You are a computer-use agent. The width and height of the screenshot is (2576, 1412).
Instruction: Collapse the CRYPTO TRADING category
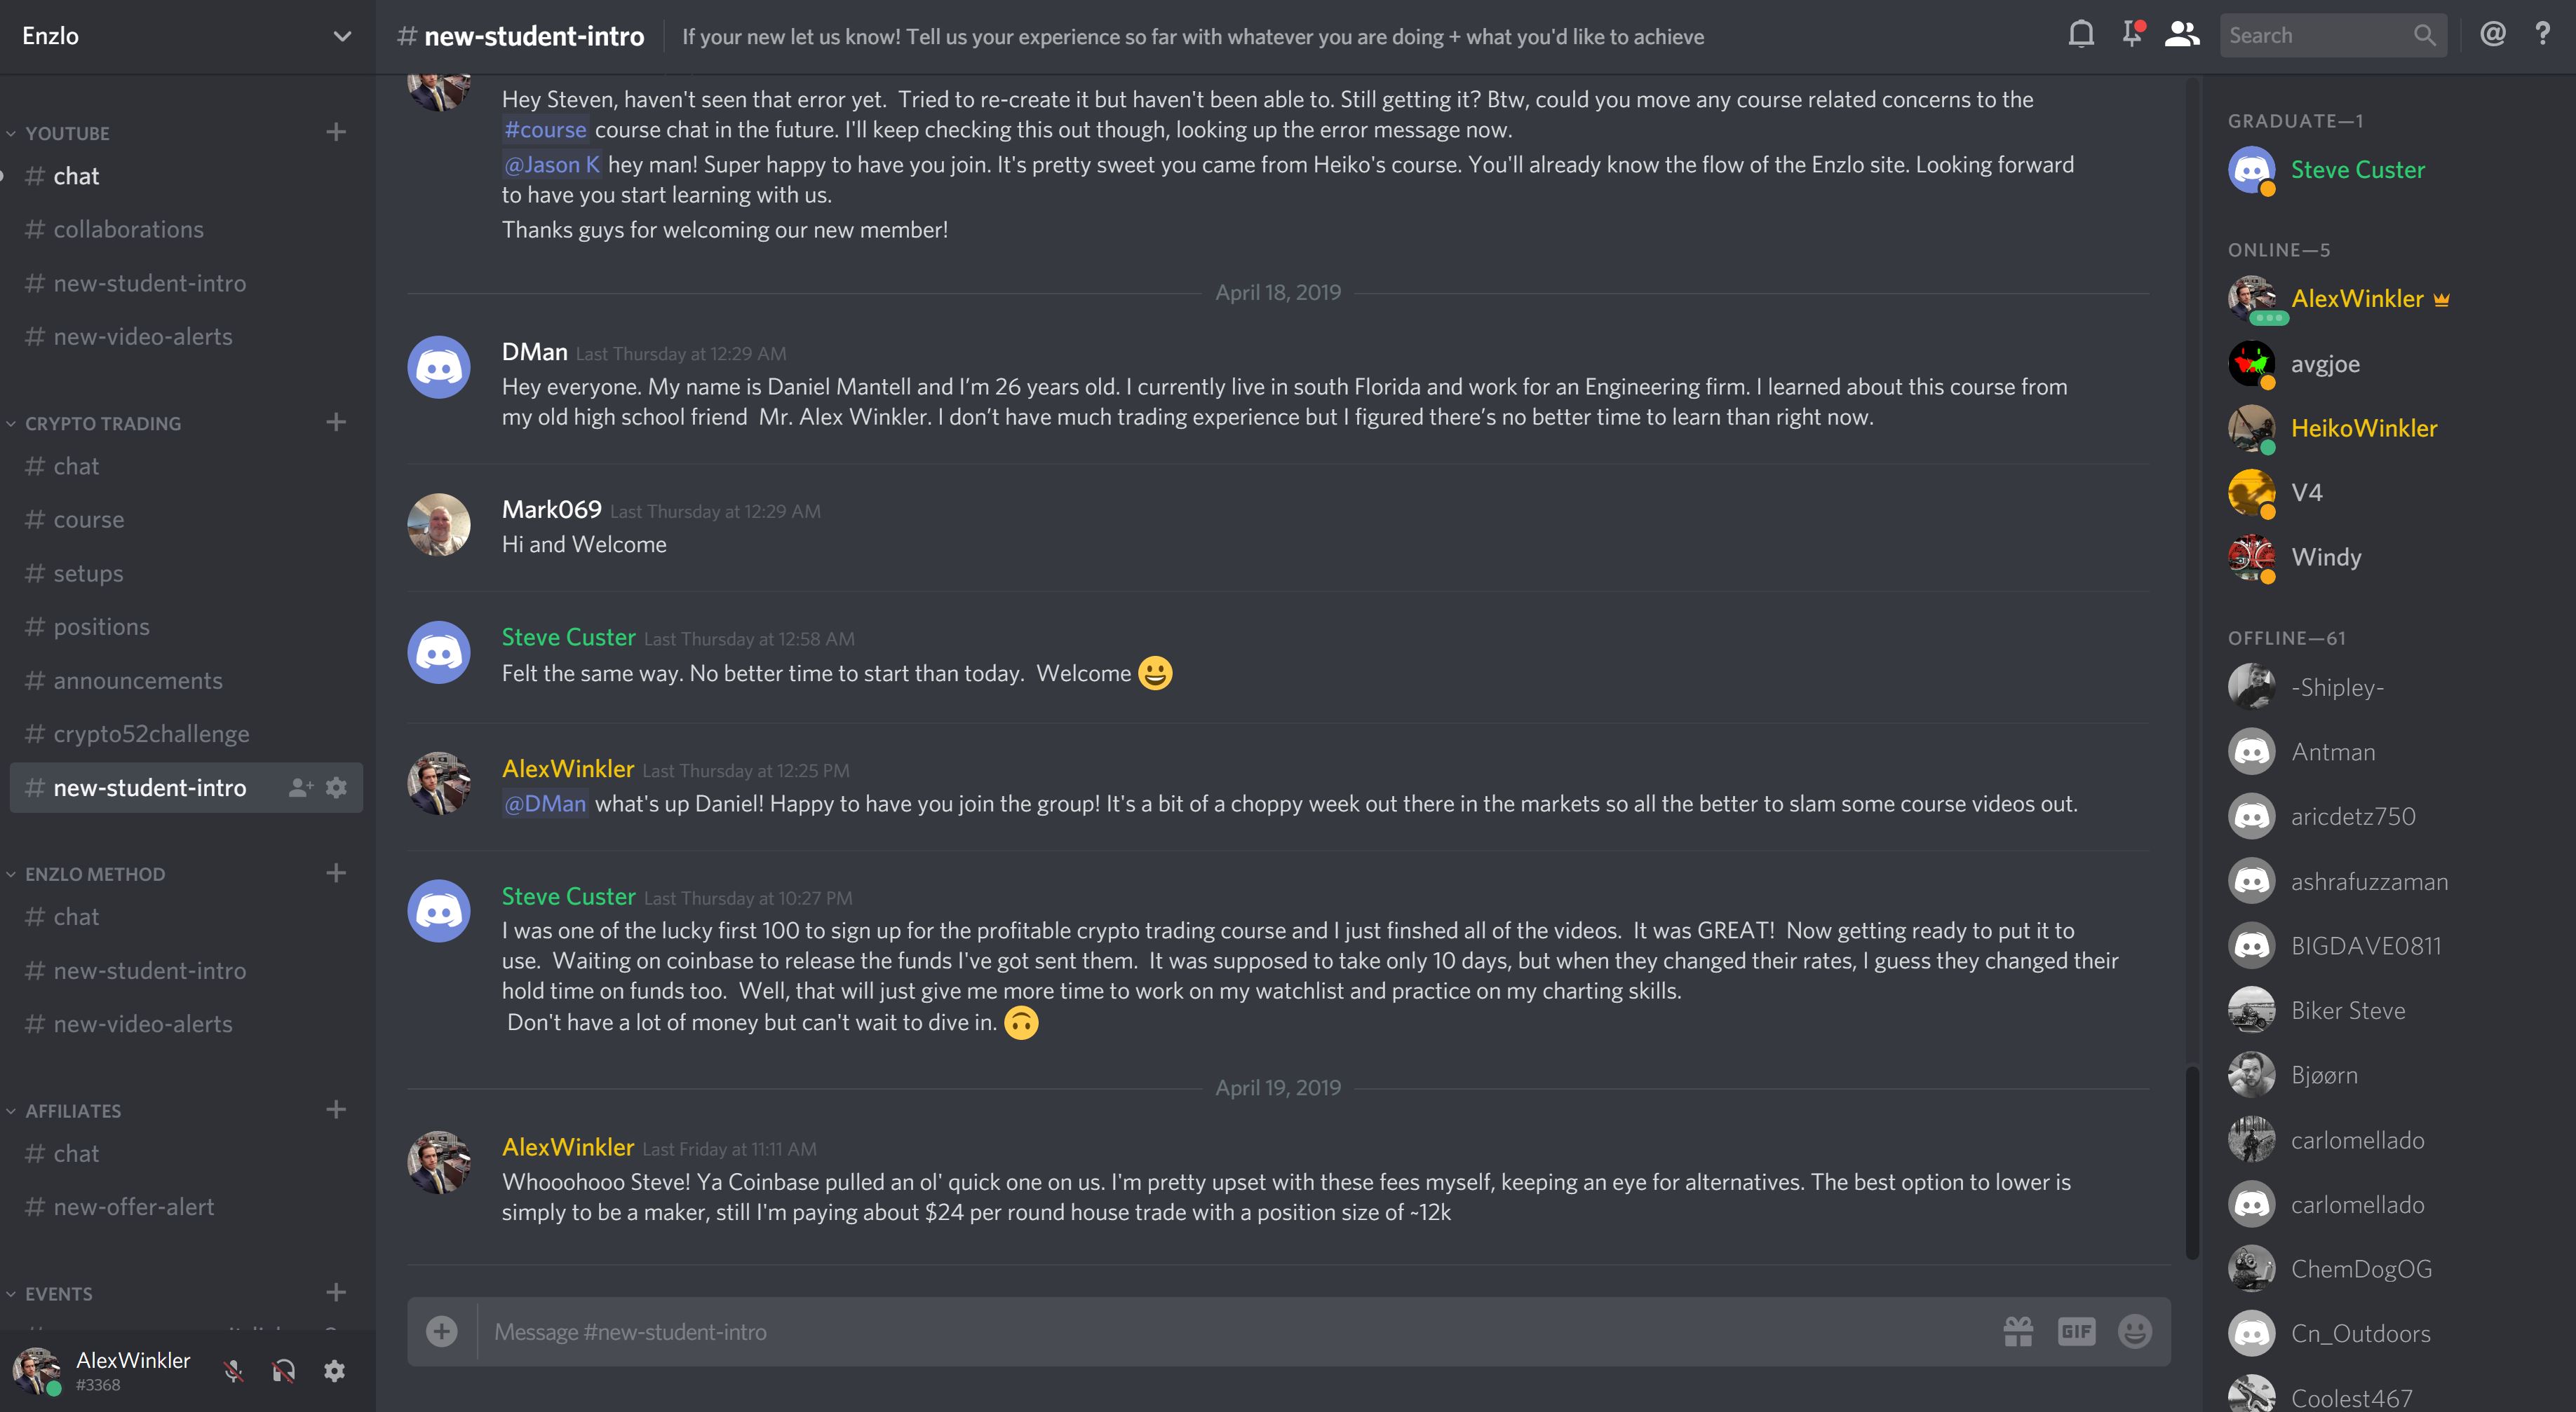(102, 424)
